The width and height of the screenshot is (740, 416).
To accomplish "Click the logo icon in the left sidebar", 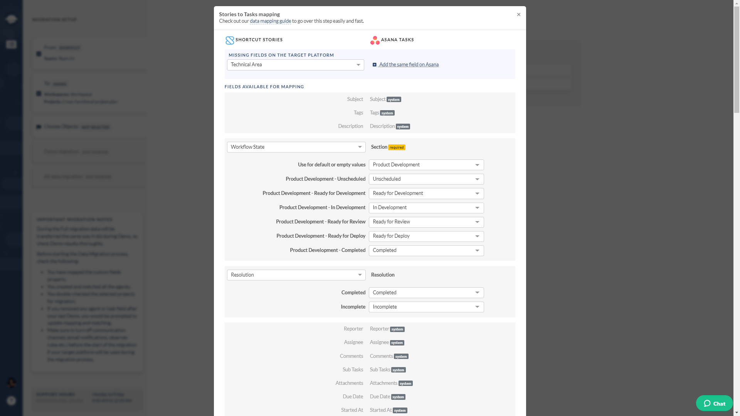I will pyautogui.click(x=11, y=19).
